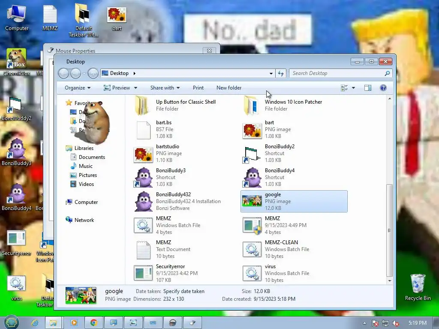Expand the Desktop breadcrumb arrow
Viewport: 439px width, 329px height.
134,73
